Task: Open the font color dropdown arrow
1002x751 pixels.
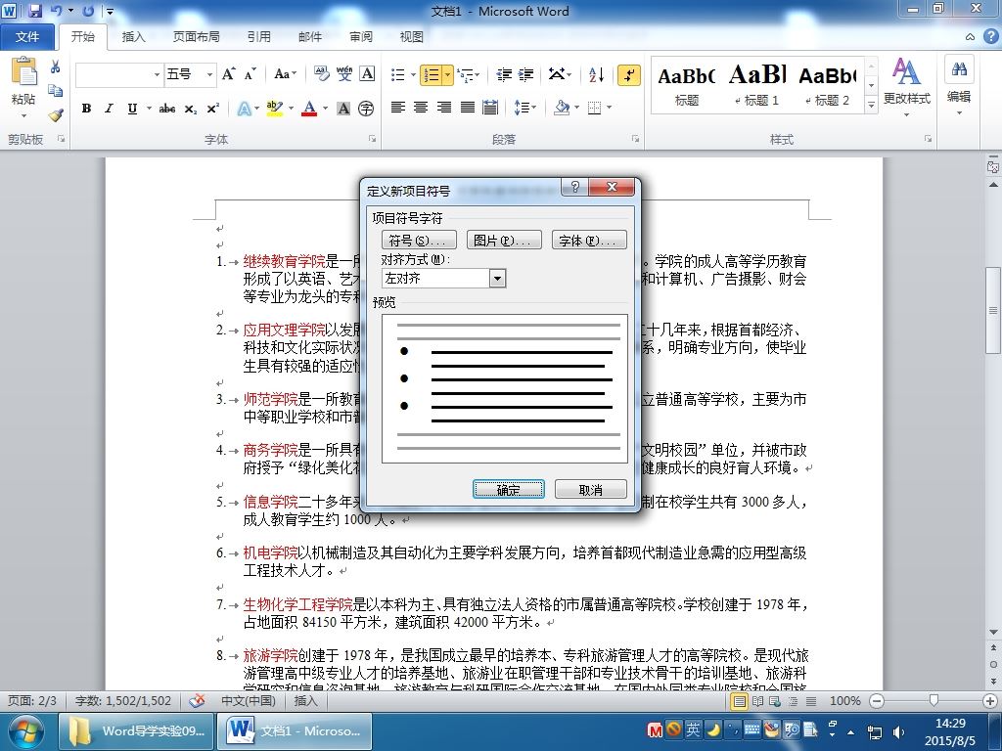Action: (325, 109)
